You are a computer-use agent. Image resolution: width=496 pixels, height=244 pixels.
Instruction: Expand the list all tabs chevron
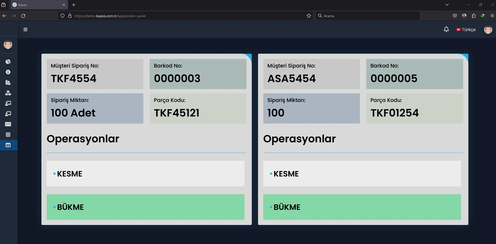(x=447, y=5)
